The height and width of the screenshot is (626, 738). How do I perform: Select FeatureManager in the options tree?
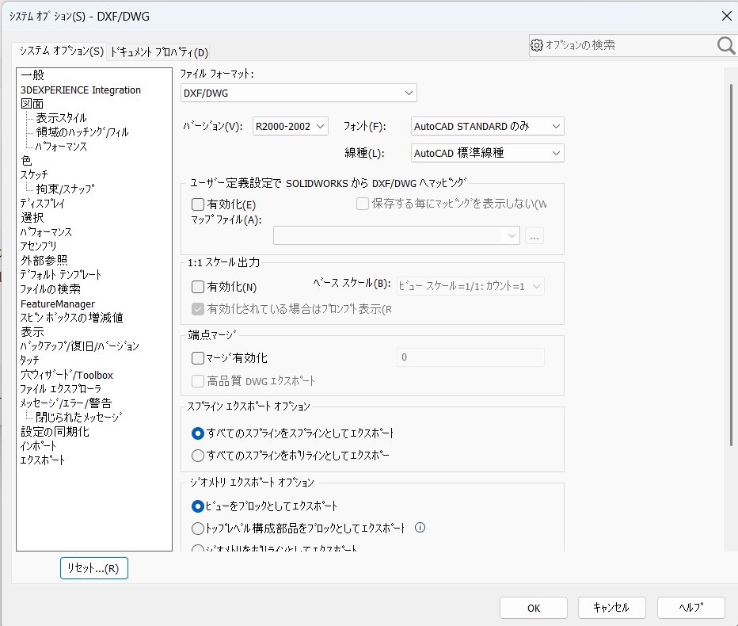pyautogui.click(x=58, y=303)
